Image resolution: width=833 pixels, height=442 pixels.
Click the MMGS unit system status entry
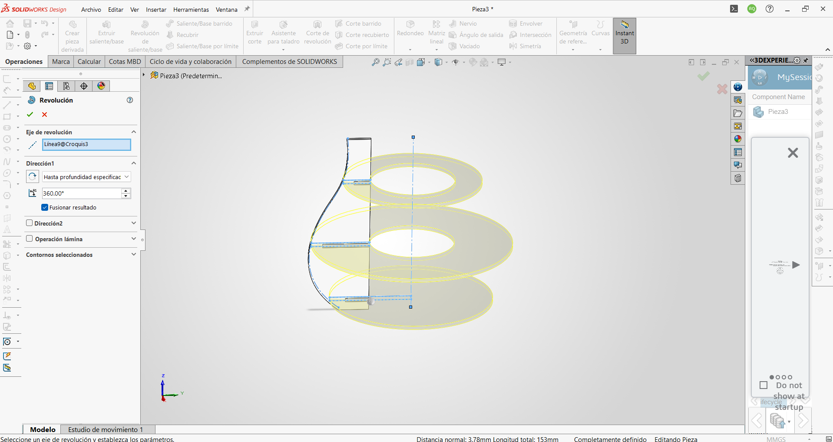pyautogui.click(x=776, y=439)
